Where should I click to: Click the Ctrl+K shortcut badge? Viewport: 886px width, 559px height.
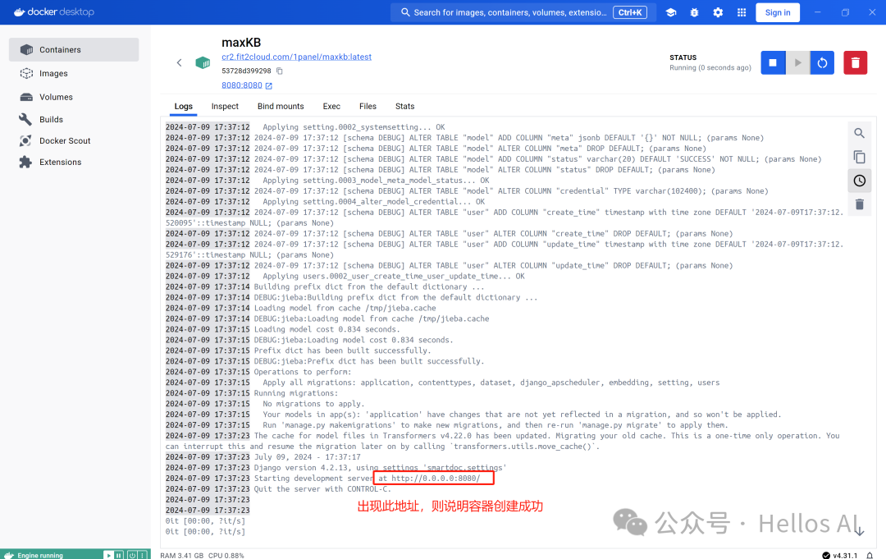(x=630, y=12)
